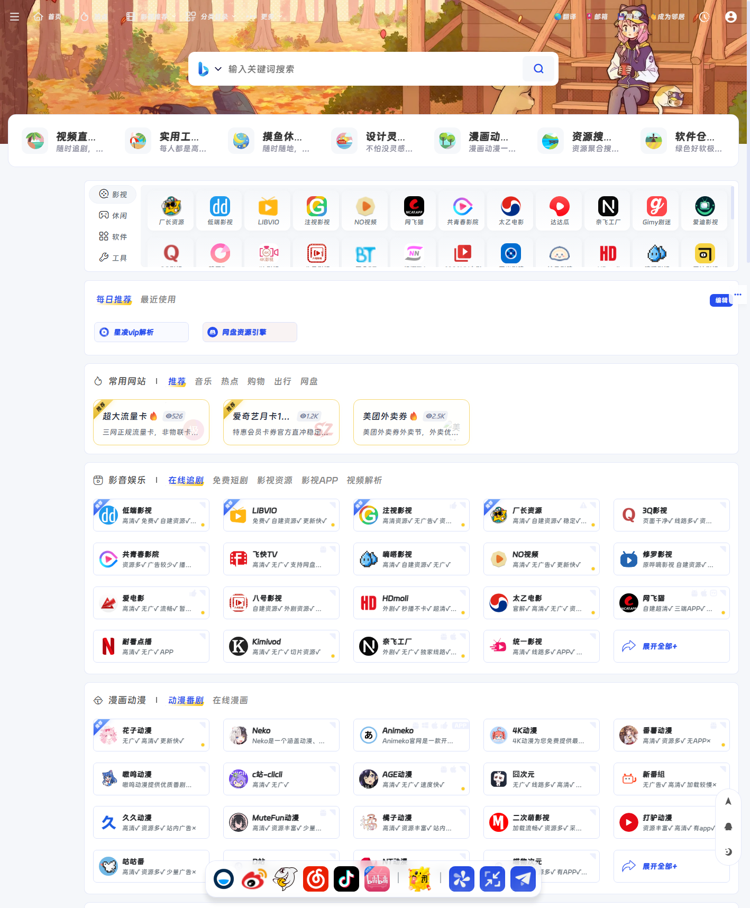Open Kimivod card in 在线追剧 list

tap(281, 646)
